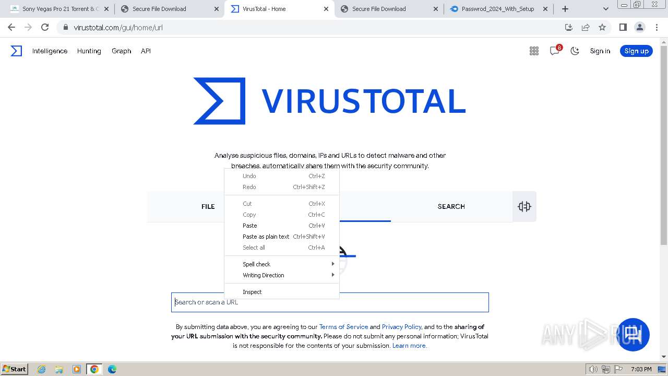This screenshot has width=668, height=376.
Task: Bookmark this page with star icon
Action: (602, 27)
